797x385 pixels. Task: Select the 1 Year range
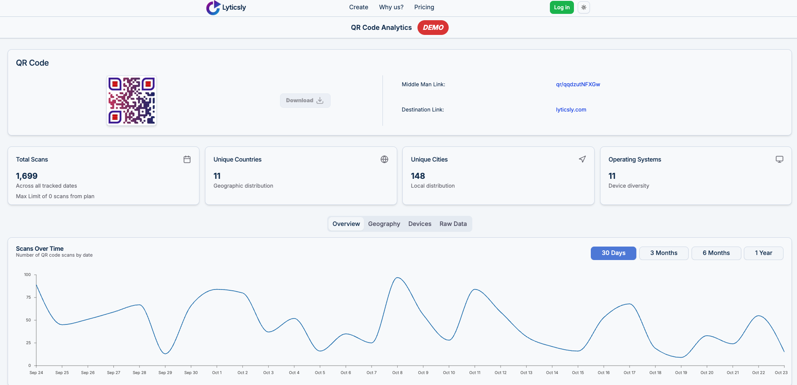(764, 253)
